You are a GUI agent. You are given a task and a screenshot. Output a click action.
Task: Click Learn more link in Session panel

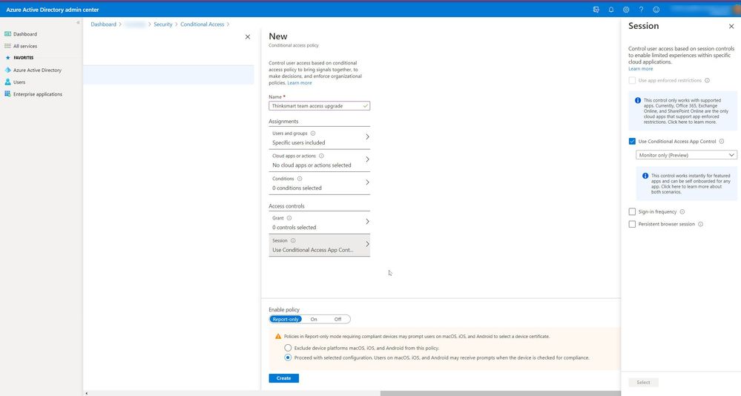coord(640,68)
